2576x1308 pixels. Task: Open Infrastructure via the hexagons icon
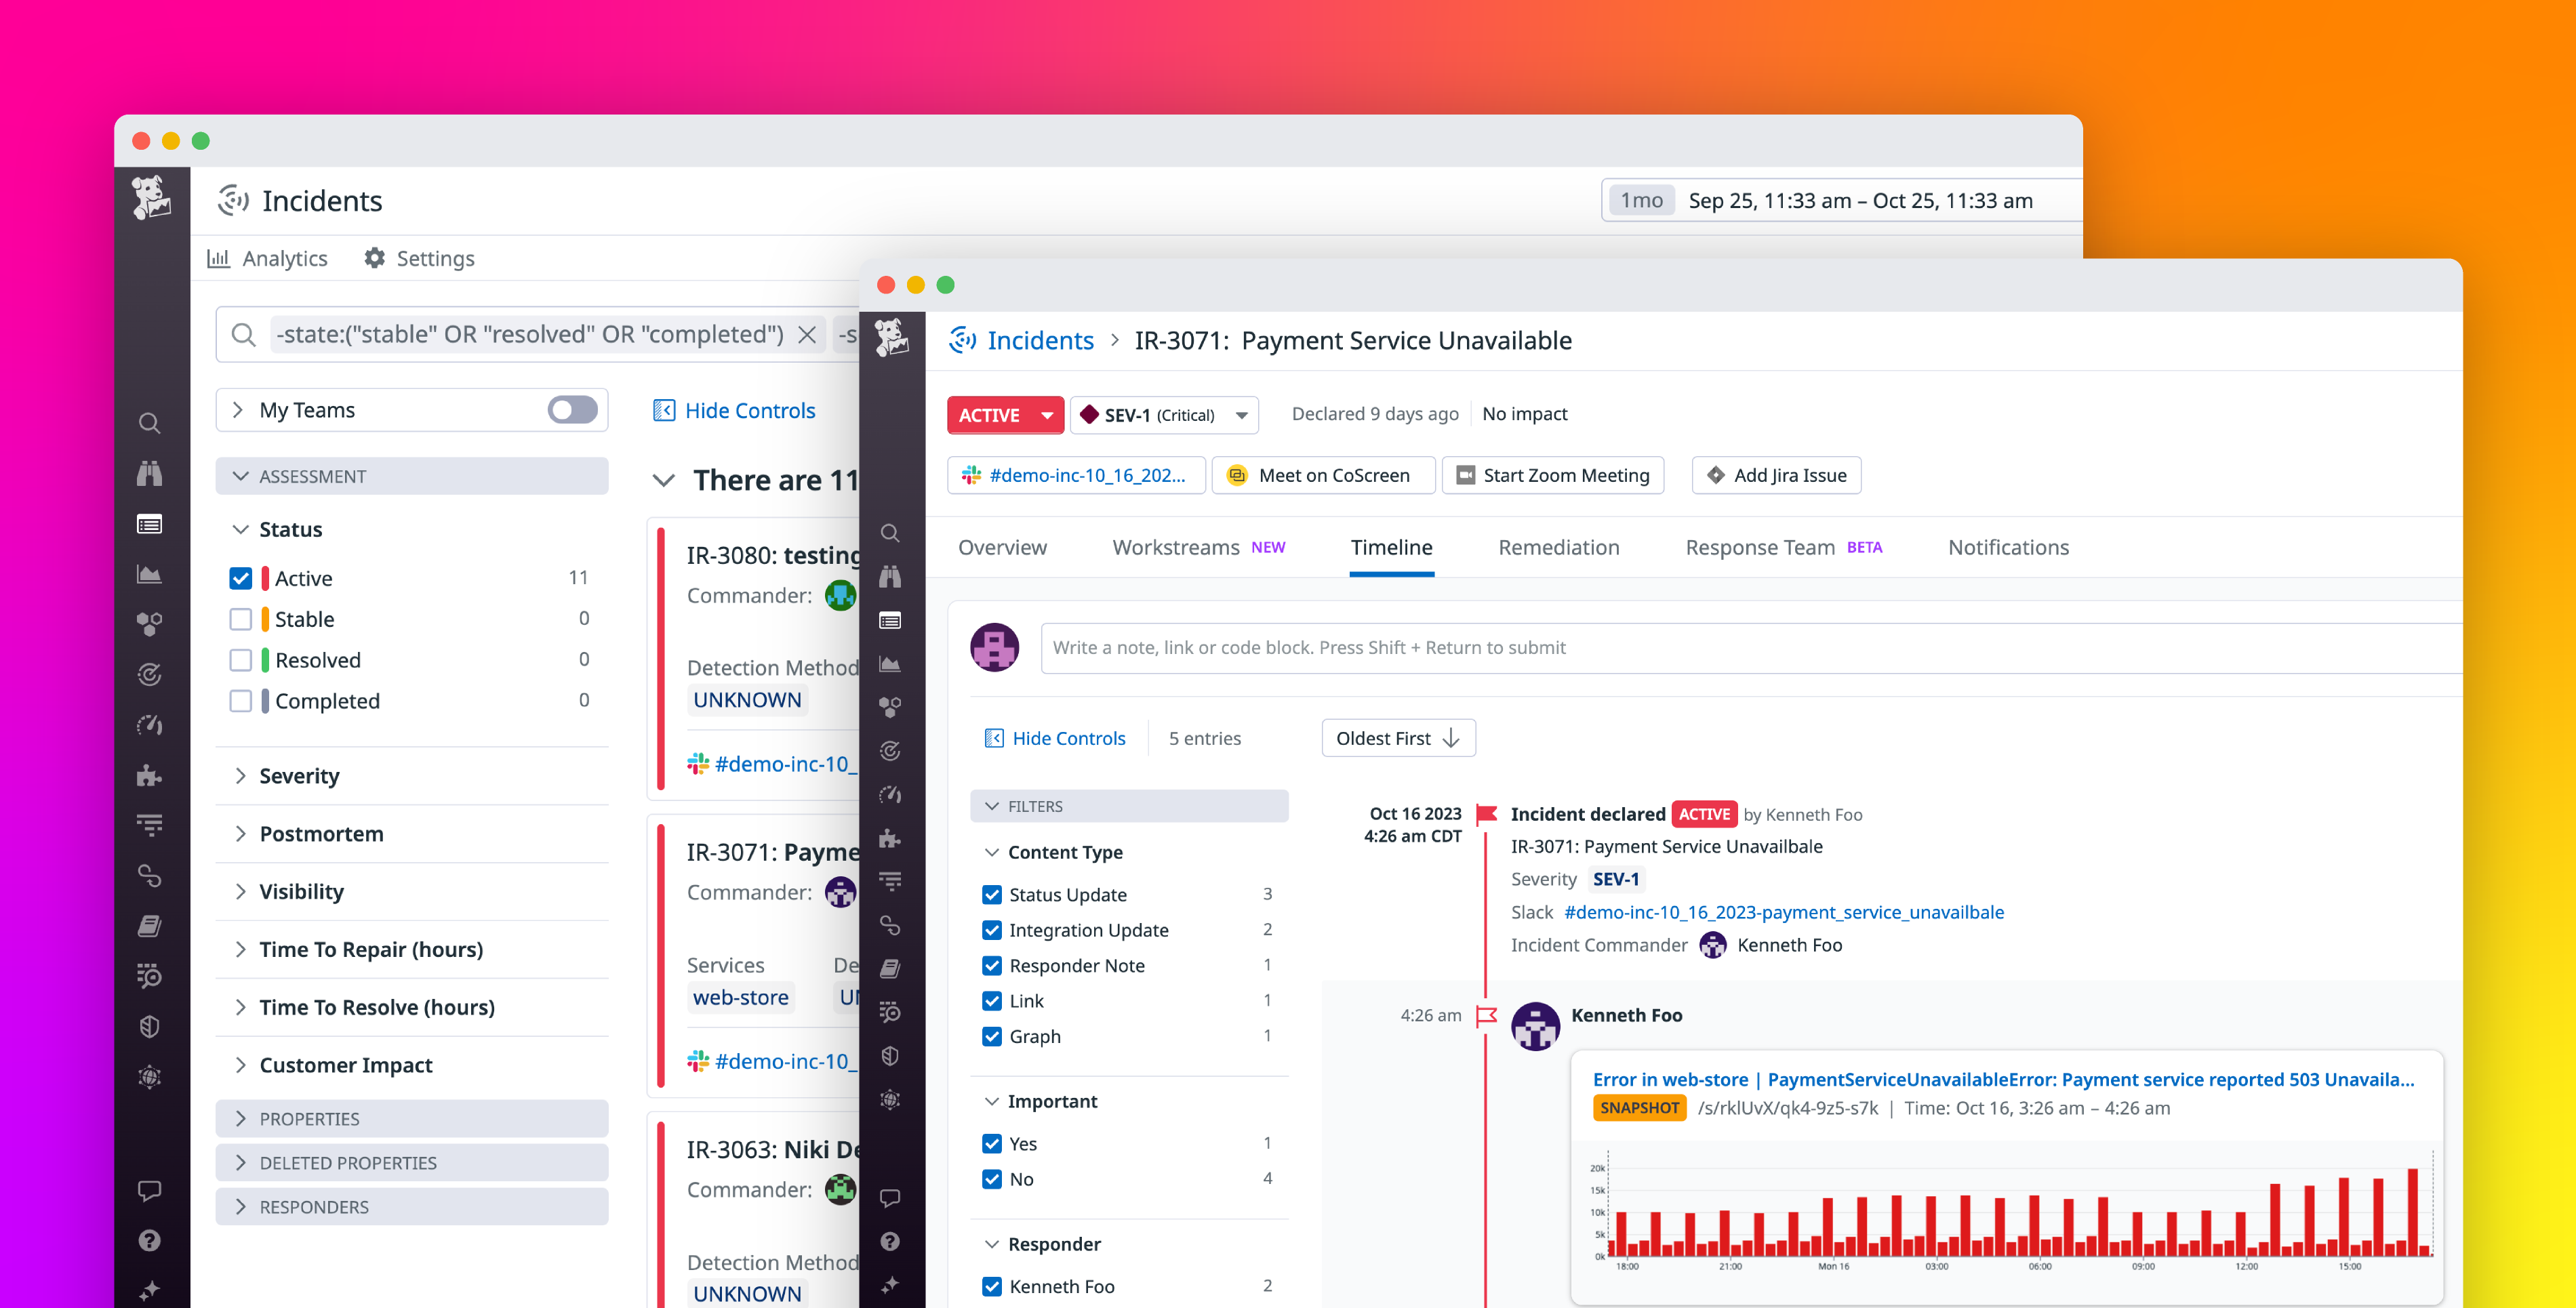[x=150, y=623]
